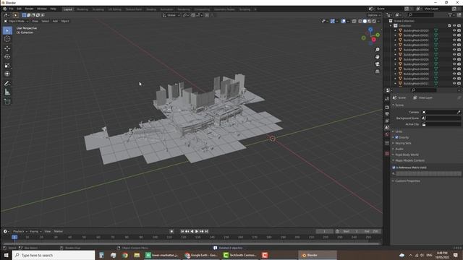463x260 pixels.
Task: Open the viewport Add menu
Action: click(55, 21)
